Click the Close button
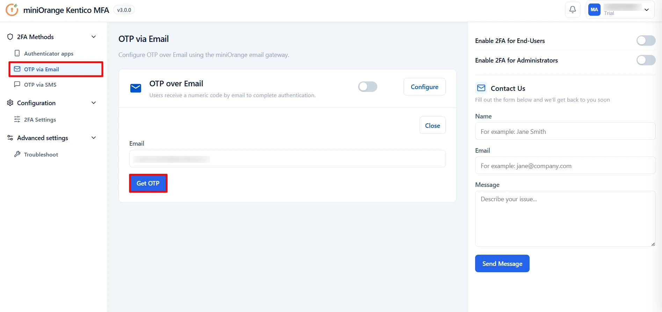This screenshot has height=312, width=662. click(432, 125)
